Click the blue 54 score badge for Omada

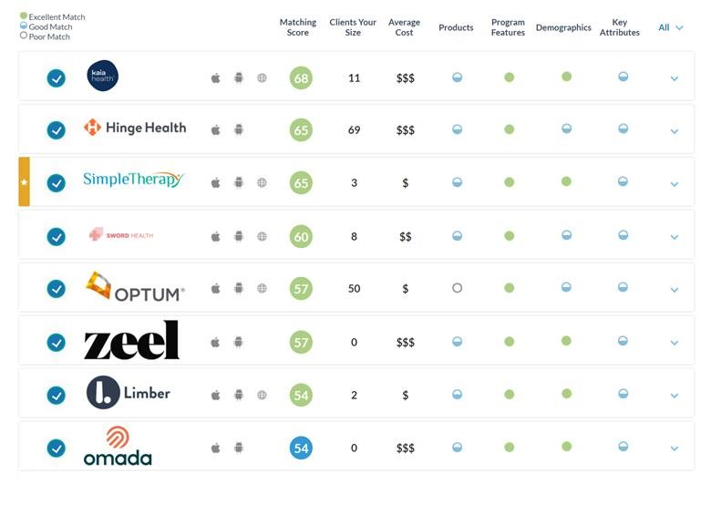pos(301,448)
